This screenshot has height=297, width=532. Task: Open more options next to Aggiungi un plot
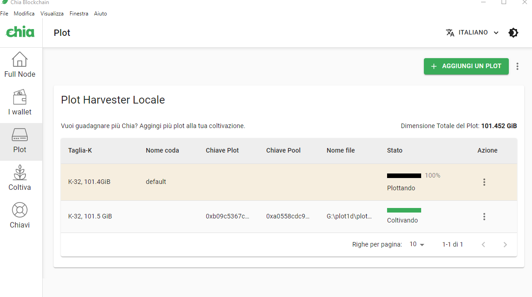coord(517,66)
